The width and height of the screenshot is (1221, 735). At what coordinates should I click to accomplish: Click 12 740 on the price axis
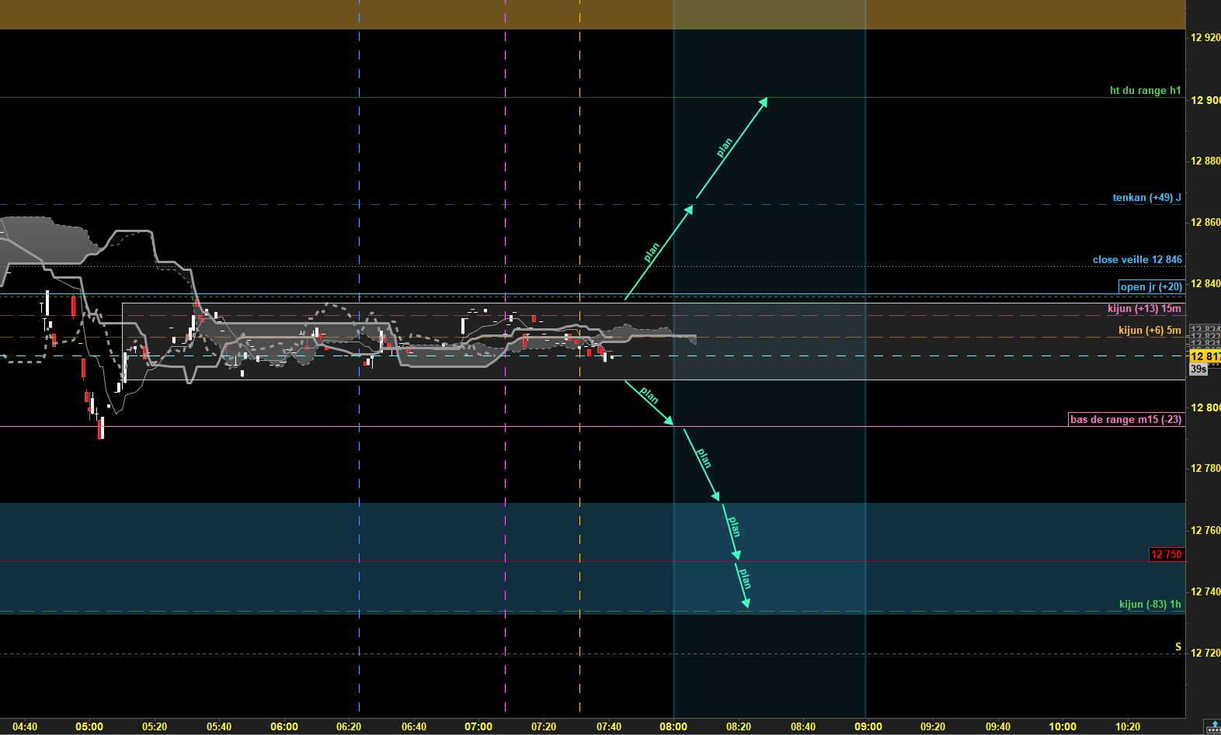coord(1205,591)
